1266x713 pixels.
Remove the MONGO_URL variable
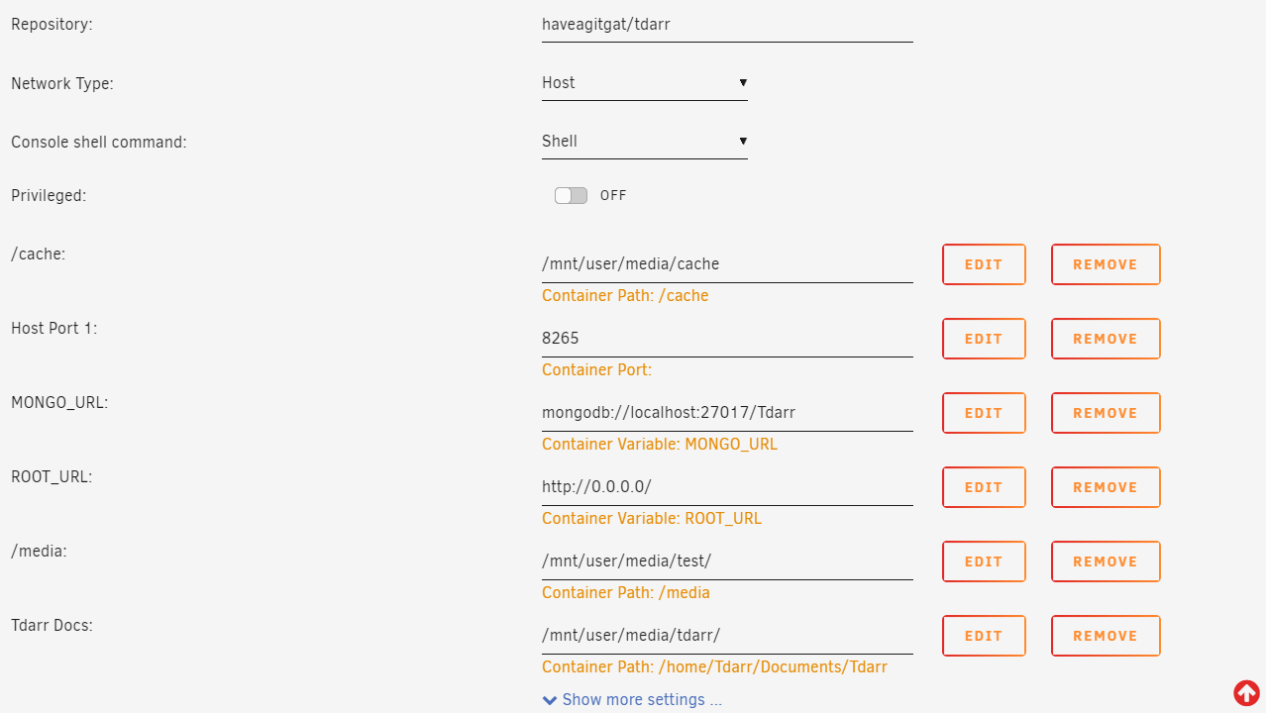point(1106,413)
